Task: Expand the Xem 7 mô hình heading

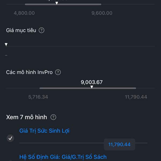Action: pos(27,117)
